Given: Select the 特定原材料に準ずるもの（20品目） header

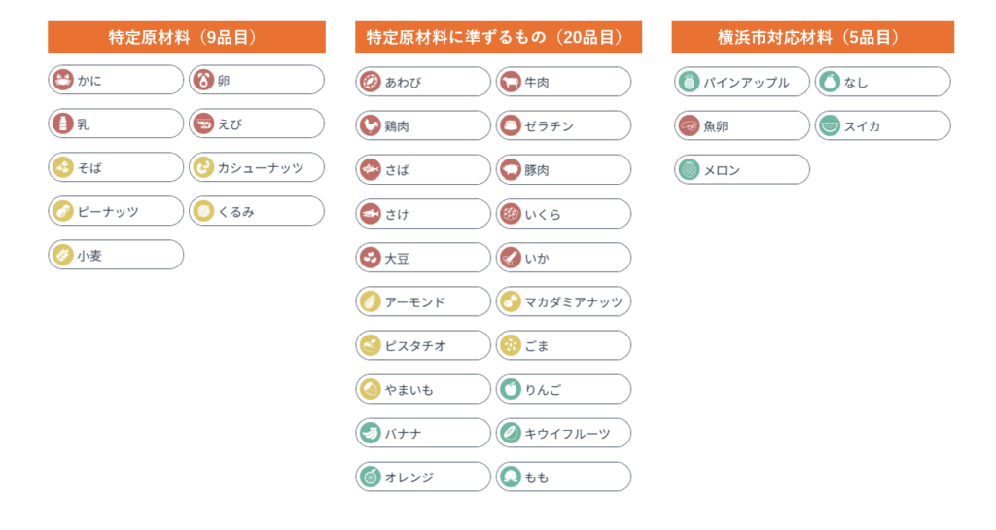Looking at the screenshot, I should [498, 38].
